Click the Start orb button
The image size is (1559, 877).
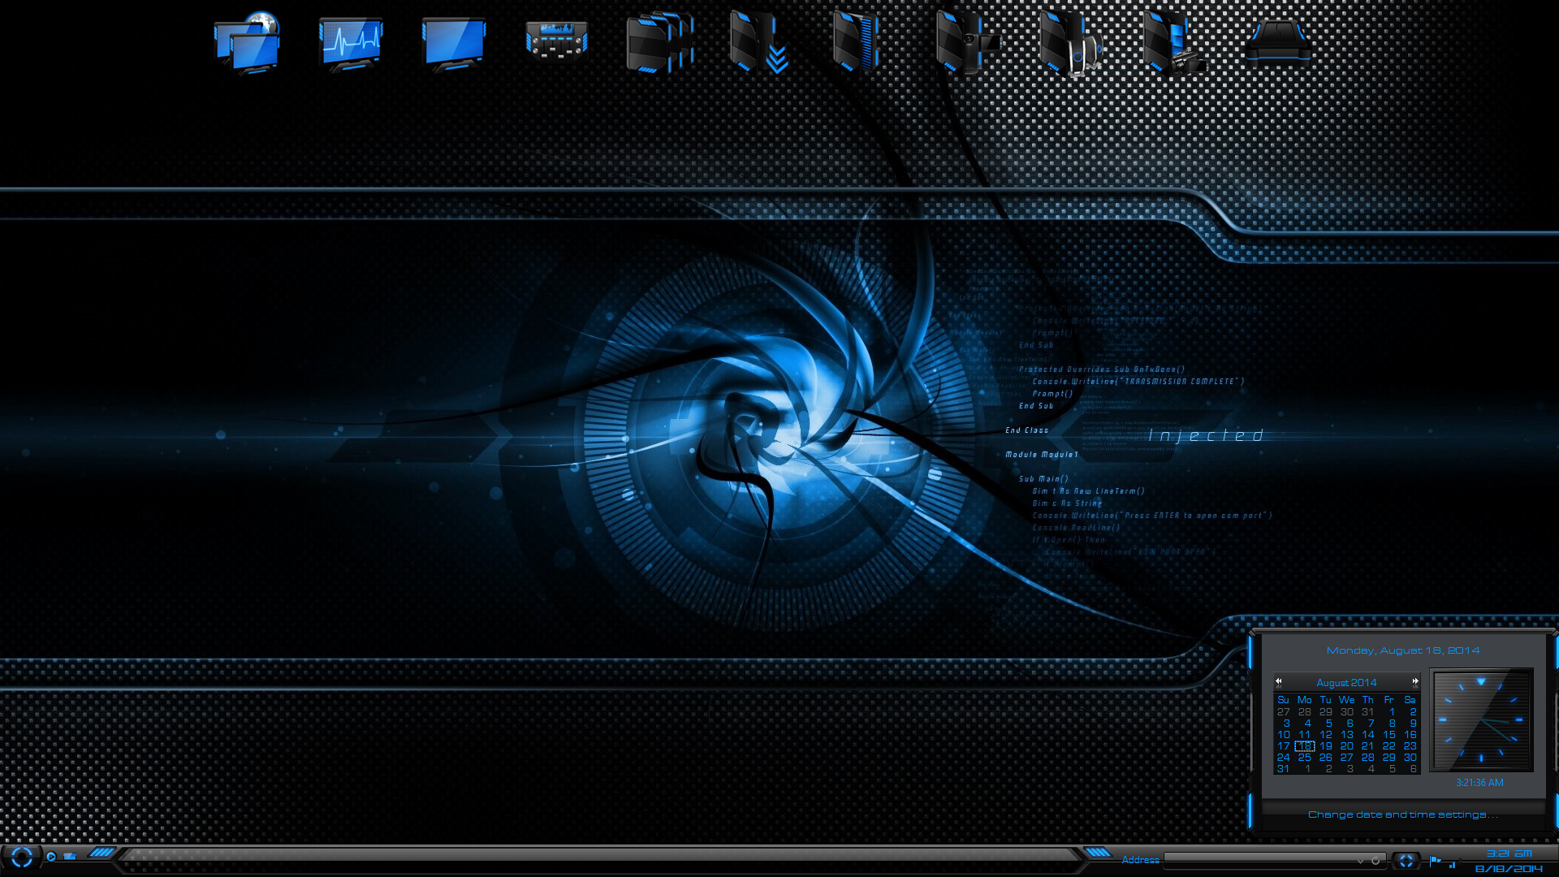click(x=22, y=857)
